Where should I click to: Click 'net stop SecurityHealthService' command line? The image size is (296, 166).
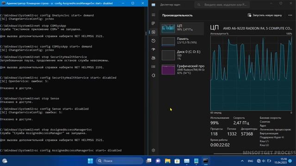43,57
